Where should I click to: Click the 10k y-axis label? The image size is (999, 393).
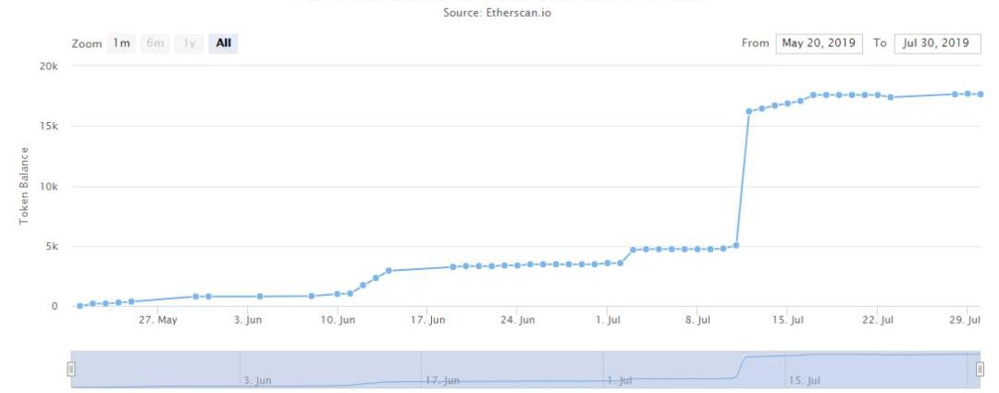50,187
